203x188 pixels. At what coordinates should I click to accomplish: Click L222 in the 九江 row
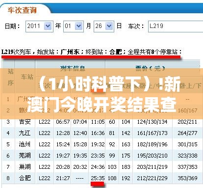pos(45,133)
